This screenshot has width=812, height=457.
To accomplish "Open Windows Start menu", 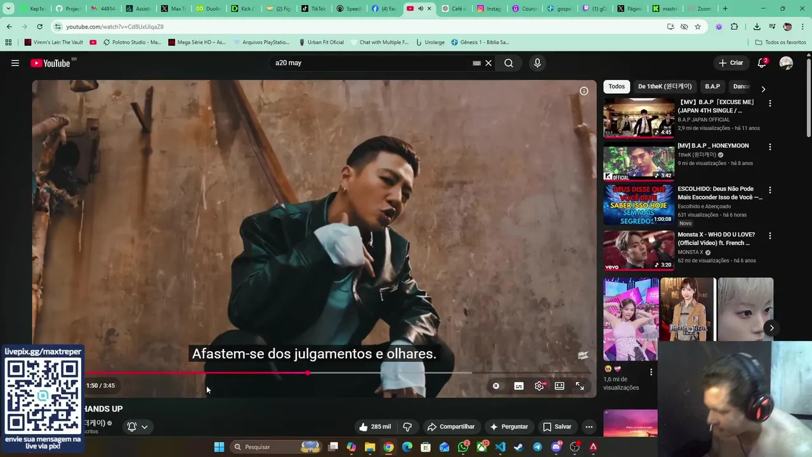I will pyautogui.click(x=219, y=447).
